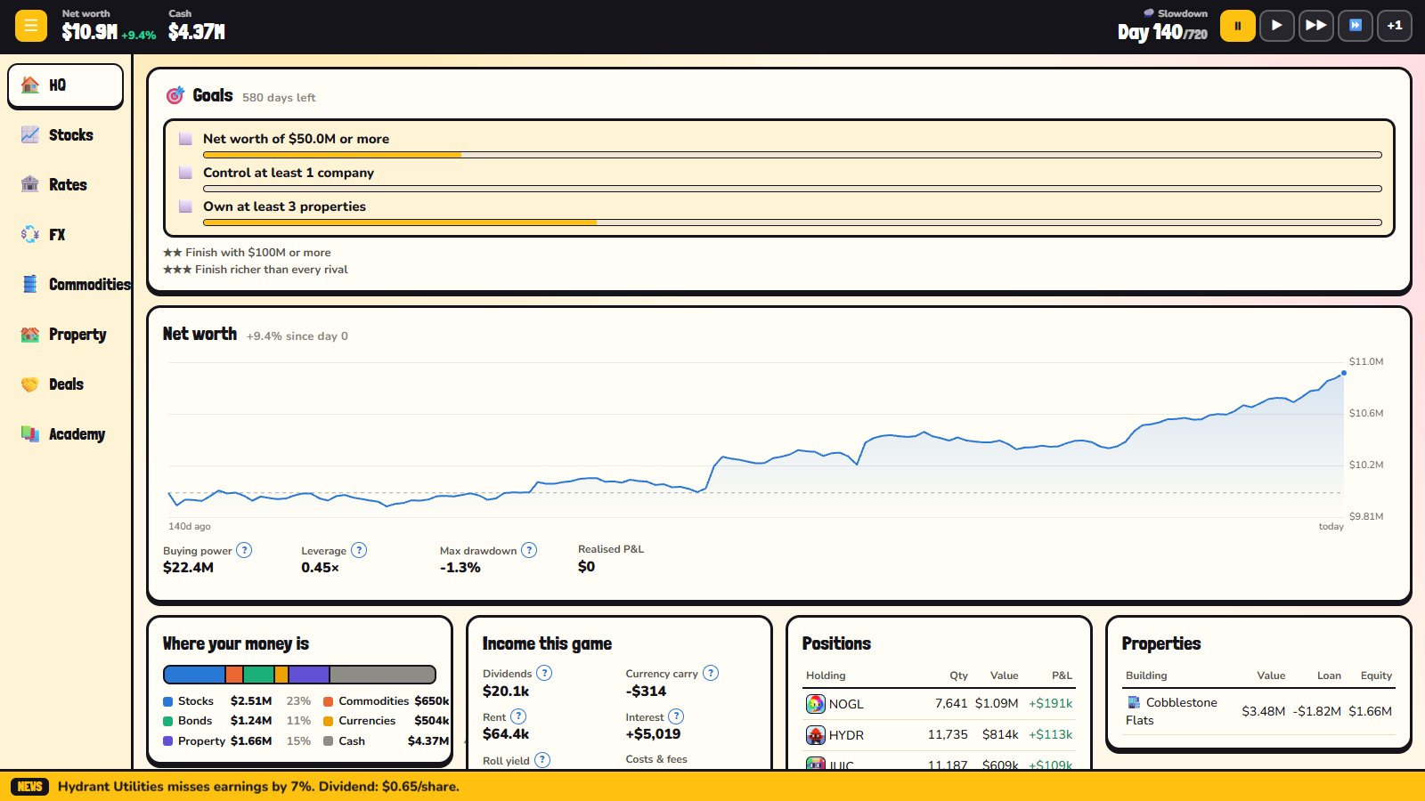Open Max drawdown help icon
This screenshot has height=801, width=1425.
tap(529, 550)
